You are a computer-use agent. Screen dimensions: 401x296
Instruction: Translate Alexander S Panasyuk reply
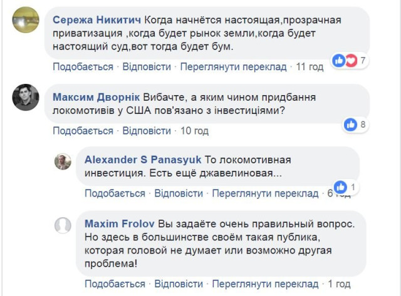[x=266, y=193]
